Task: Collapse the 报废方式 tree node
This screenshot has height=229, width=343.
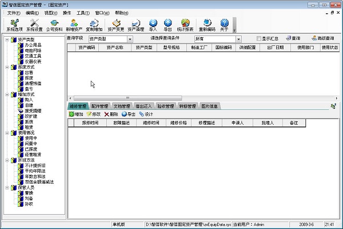Action: [7, 68]
